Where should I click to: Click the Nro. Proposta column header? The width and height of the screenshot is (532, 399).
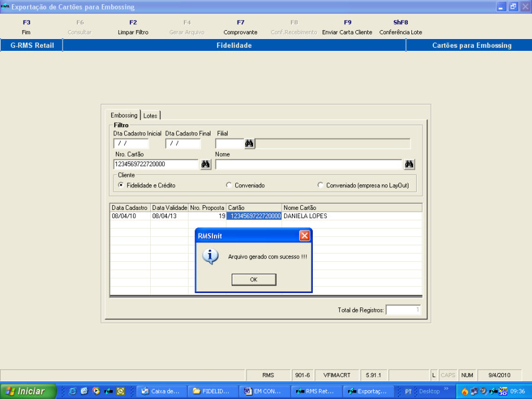coord(207,207)
